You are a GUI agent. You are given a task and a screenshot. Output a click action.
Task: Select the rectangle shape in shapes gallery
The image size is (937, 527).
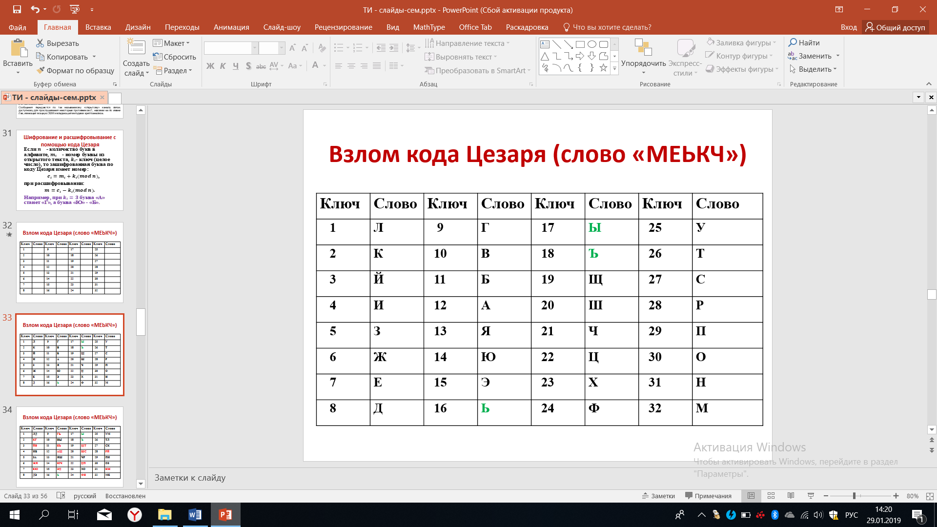580,44
